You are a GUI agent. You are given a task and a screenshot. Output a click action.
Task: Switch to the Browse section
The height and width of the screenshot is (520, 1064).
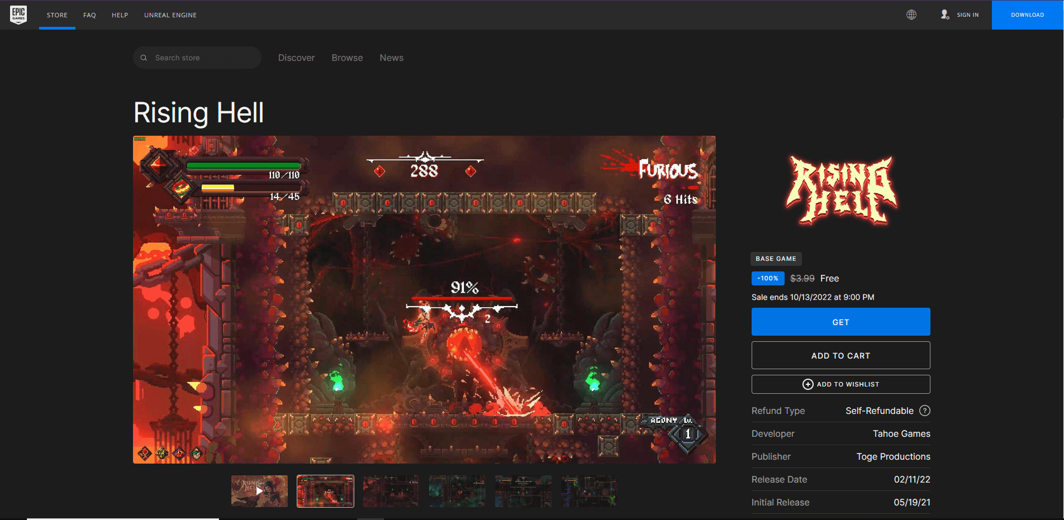(x=347, y=58)
